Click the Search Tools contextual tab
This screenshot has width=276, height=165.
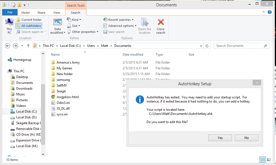point(76,5)
